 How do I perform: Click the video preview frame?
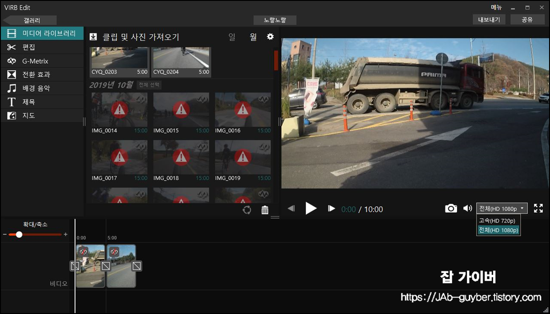tap(415, 113)
